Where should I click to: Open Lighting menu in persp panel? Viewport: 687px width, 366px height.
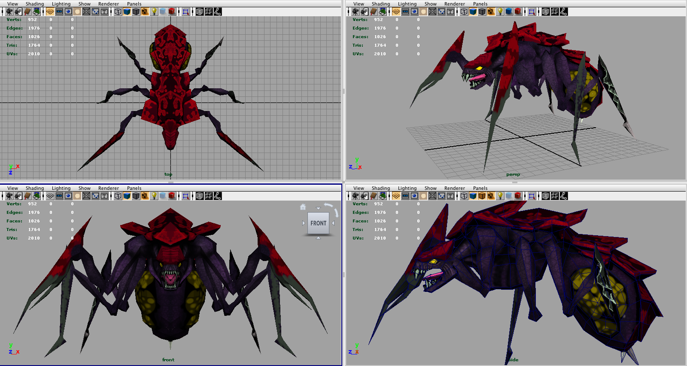[x=407, y=4]
